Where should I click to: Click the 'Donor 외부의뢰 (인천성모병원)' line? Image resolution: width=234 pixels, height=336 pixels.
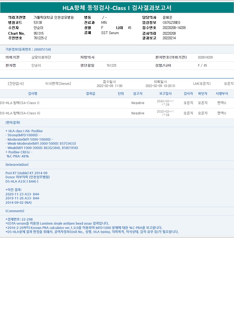pyautogui.click(x=28, y=177)
